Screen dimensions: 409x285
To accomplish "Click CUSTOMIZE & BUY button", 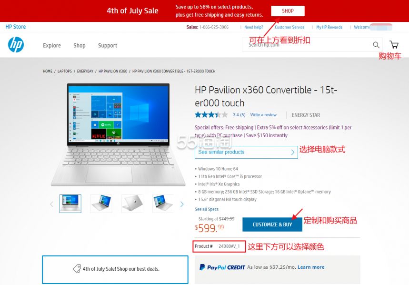I will pyautogui.click(x=272, y=224).
